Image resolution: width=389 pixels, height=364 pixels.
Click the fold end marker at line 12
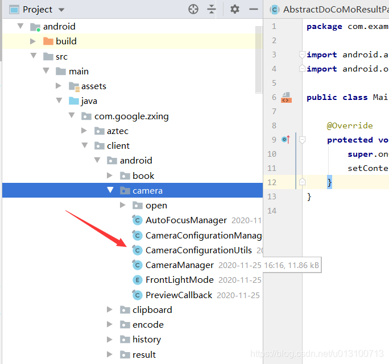tap(302, 182)
